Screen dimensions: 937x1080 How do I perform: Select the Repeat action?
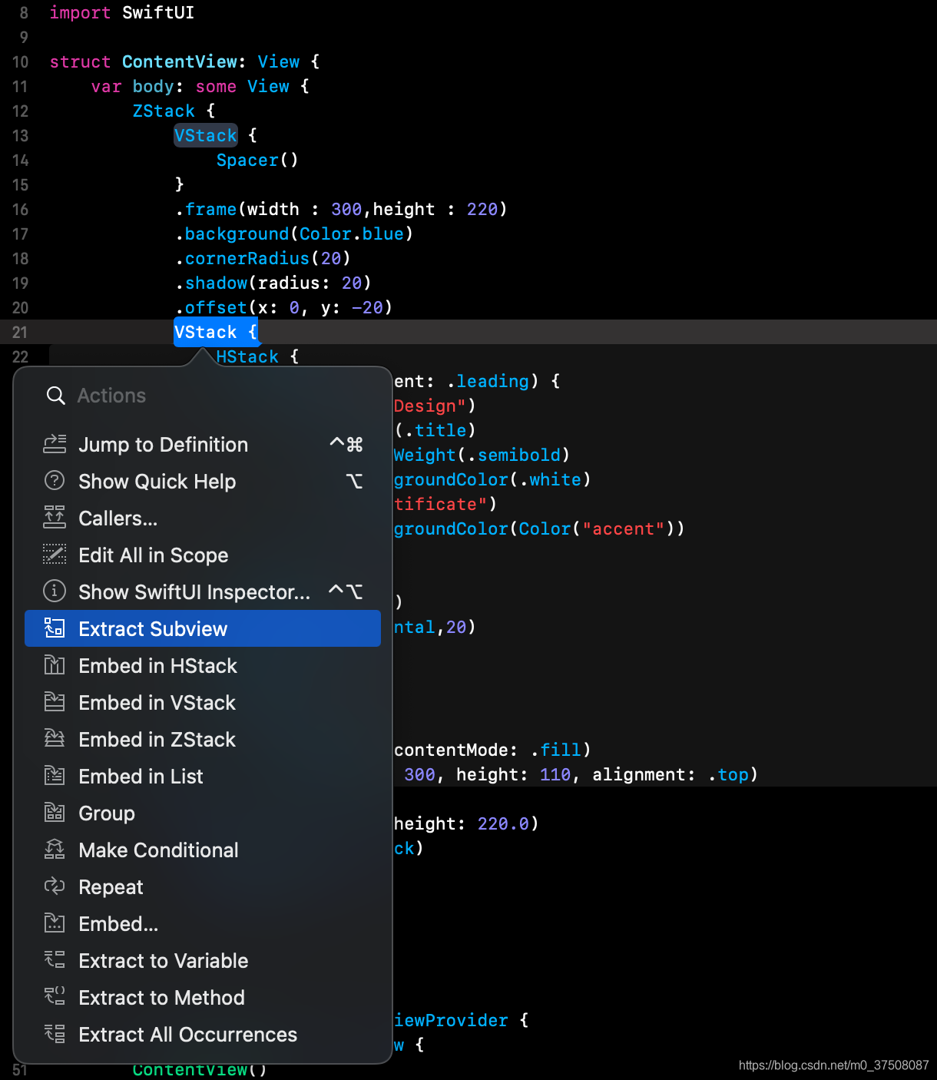click(x=203, y=886)
